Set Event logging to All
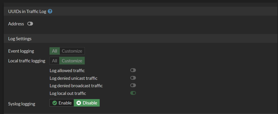Screen dimensions: 278x114 [55, 51]
